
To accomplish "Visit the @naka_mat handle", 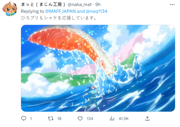I will (x=80, y=5).
